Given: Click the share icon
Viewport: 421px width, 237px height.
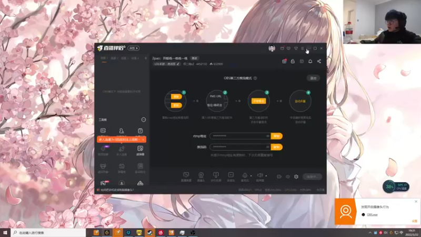Looking at the screenshot, I should click(319, 61).
